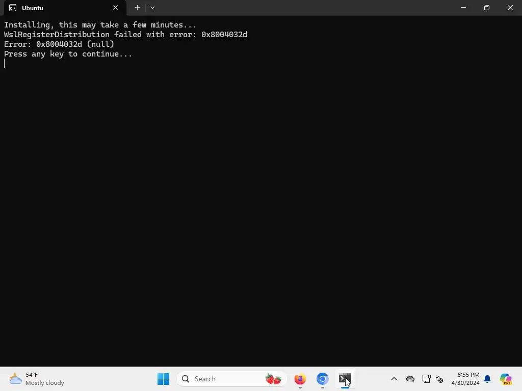Click the muted volume tray icon
Image resolution: width=522 pixels, height=391 pixels.
tap(439, 379)
